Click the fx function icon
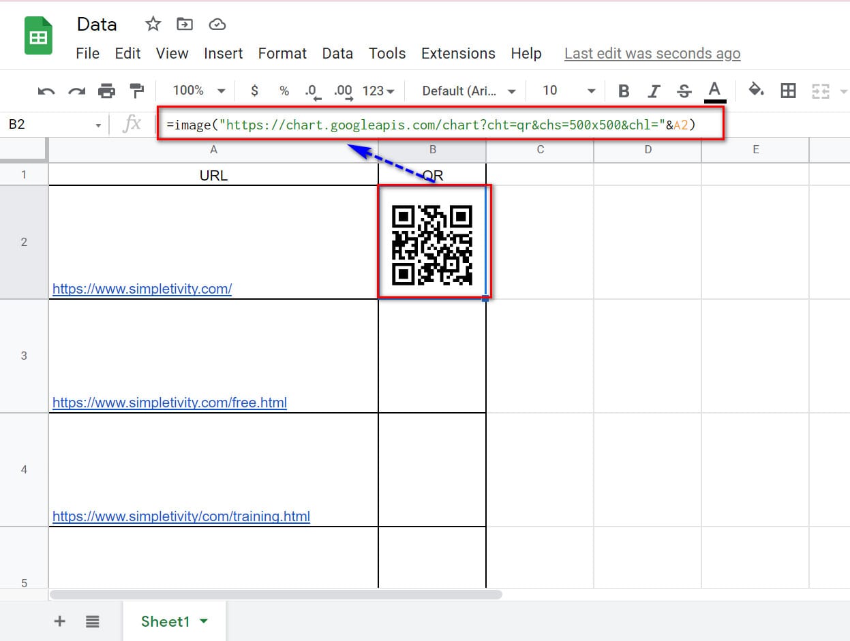The width and height of the screenshot is (850, 641). click(132, 124)
